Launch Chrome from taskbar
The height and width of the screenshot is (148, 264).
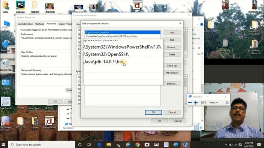pos(137,145)
